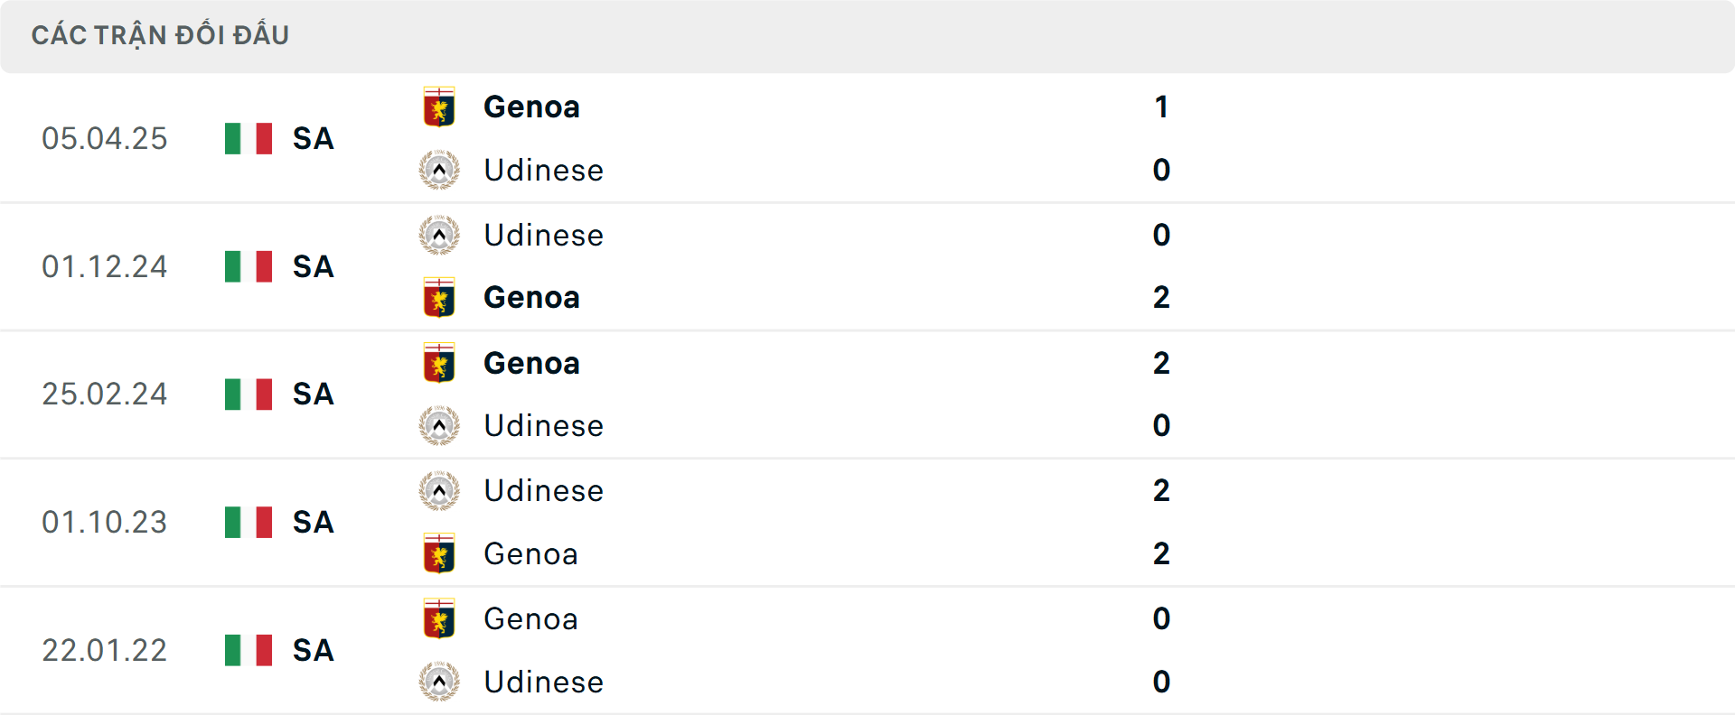Click the 0-0 scoreline of the 22.01.22 match
1735x715 pixels.
(x=1162, y=650)
